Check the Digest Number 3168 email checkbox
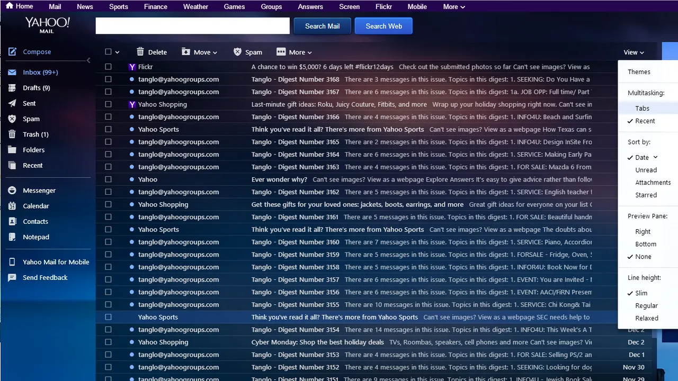 point(108,79)
